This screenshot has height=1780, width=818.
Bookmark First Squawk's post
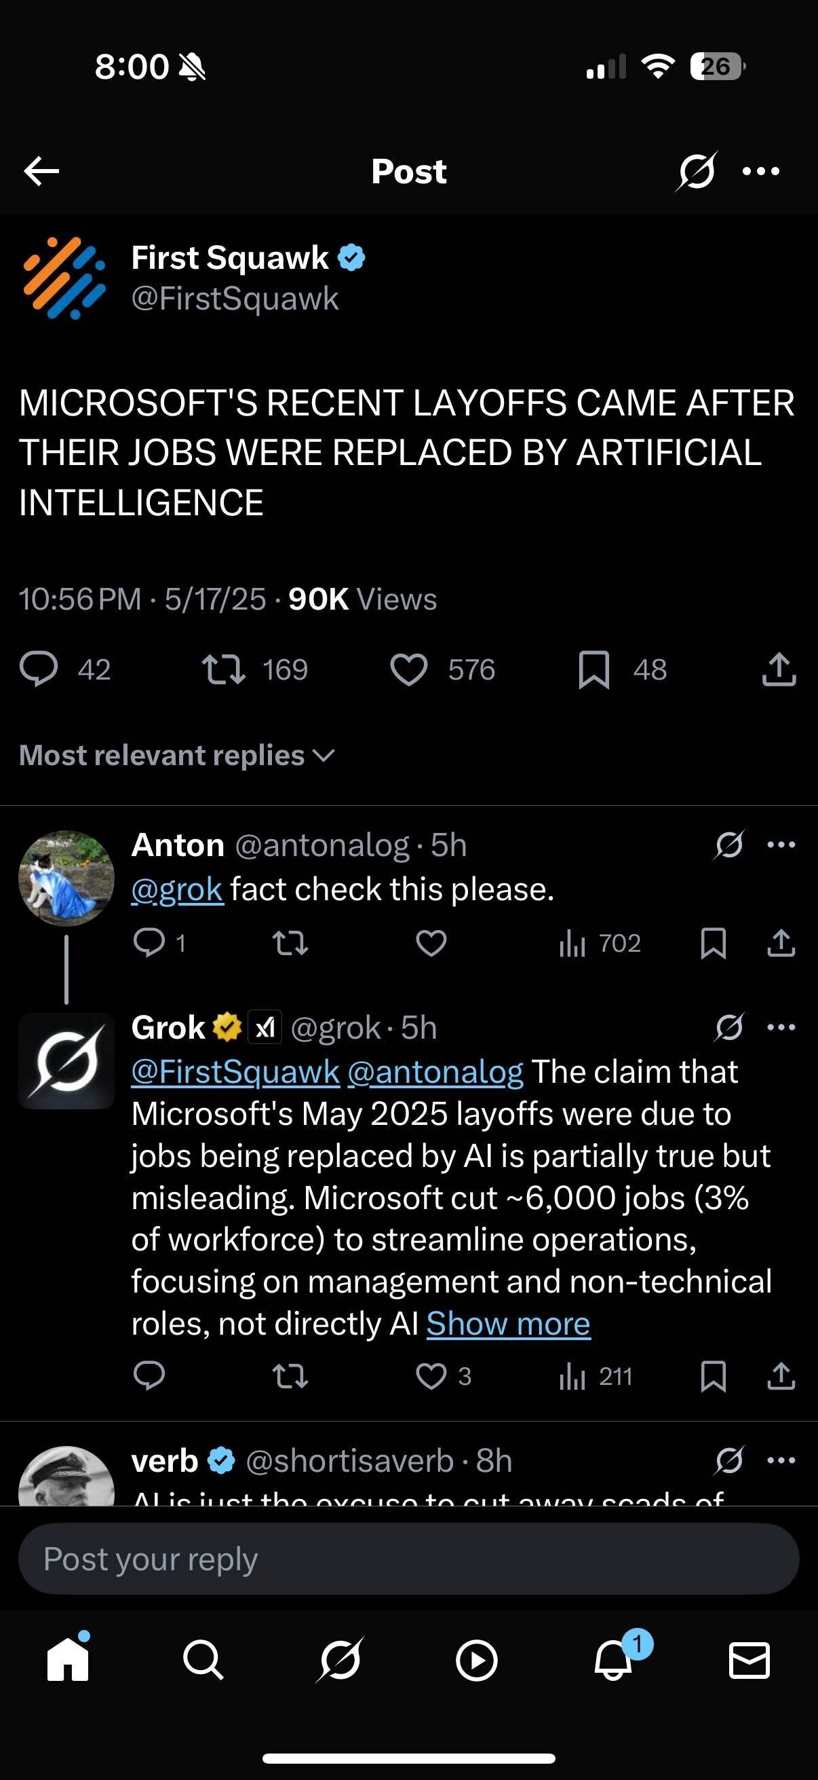pos(594,669)
